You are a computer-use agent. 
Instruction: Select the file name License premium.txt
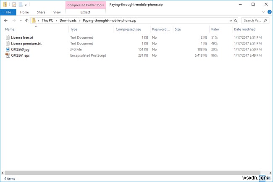coord(26,43)
